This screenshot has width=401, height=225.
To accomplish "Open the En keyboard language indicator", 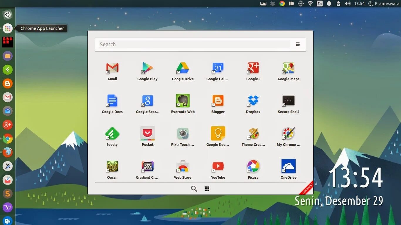I will click(320, 4).
